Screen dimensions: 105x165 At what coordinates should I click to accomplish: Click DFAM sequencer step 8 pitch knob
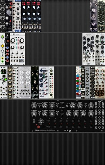point(91,121)
